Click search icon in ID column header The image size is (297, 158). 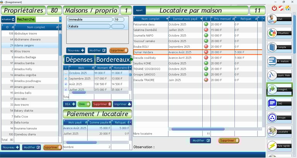pos(13,27)
